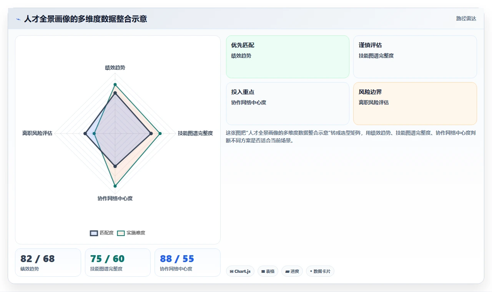Click the 绩效趋势 radar axis label

115,68
